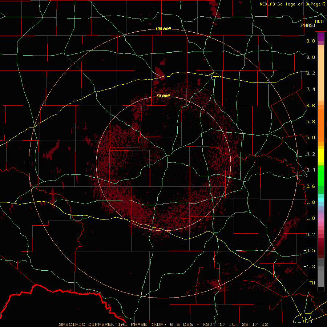Pick the peach segment of the color bar
The image size is (327, 327).
tap(321, 74)
